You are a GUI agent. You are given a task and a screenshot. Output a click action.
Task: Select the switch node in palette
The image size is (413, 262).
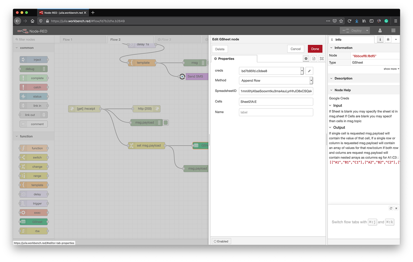[34, 157]
